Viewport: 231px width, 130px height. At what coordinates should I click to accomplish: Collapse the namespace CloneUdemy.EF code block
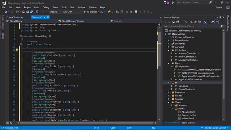(x=21, y=36)
